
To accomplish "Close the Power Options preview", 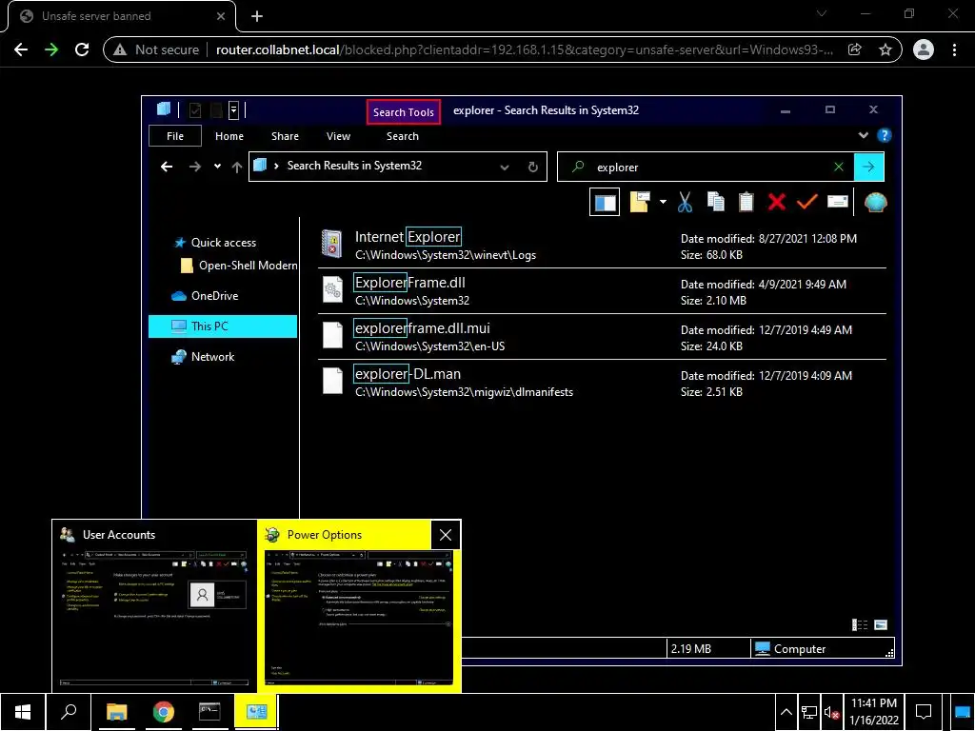I will 446,535.
